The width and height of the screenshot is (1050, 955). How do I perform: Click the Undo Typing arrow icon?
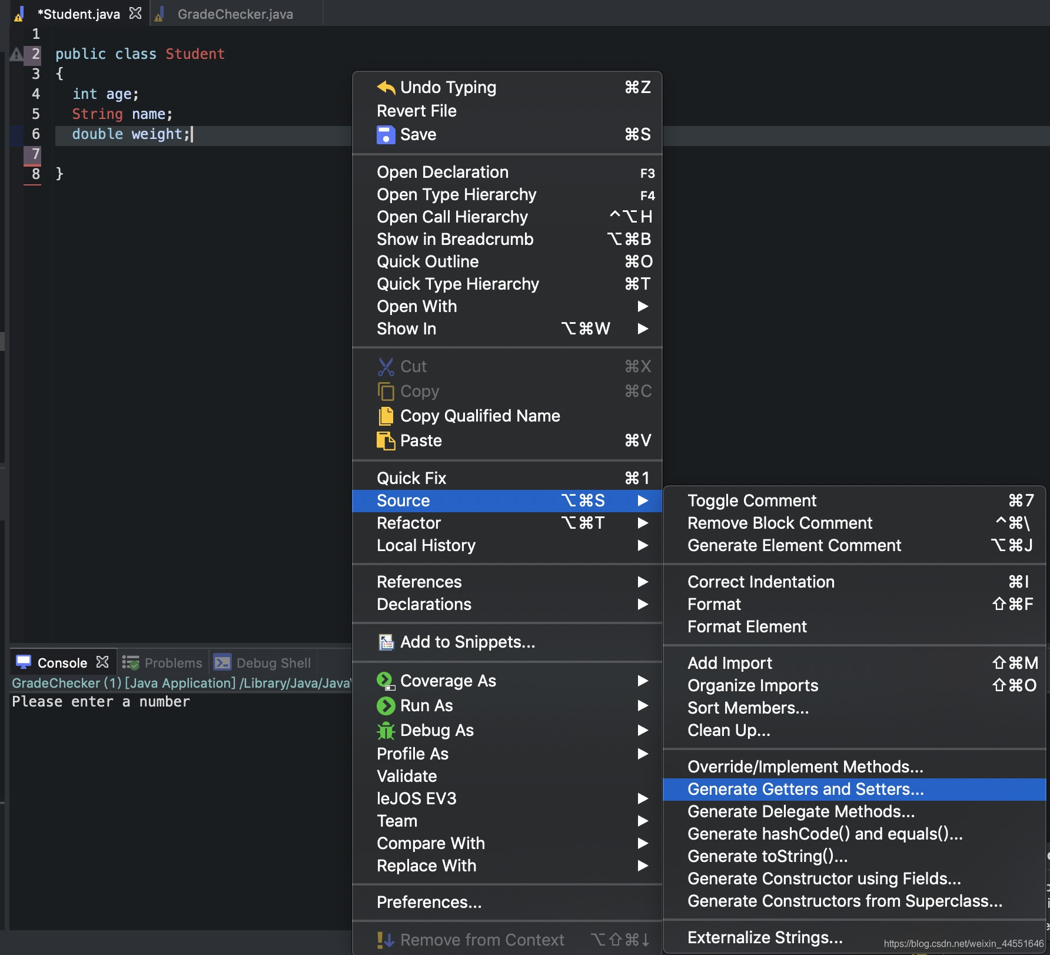pyautogui.click(x=386, y=88)
